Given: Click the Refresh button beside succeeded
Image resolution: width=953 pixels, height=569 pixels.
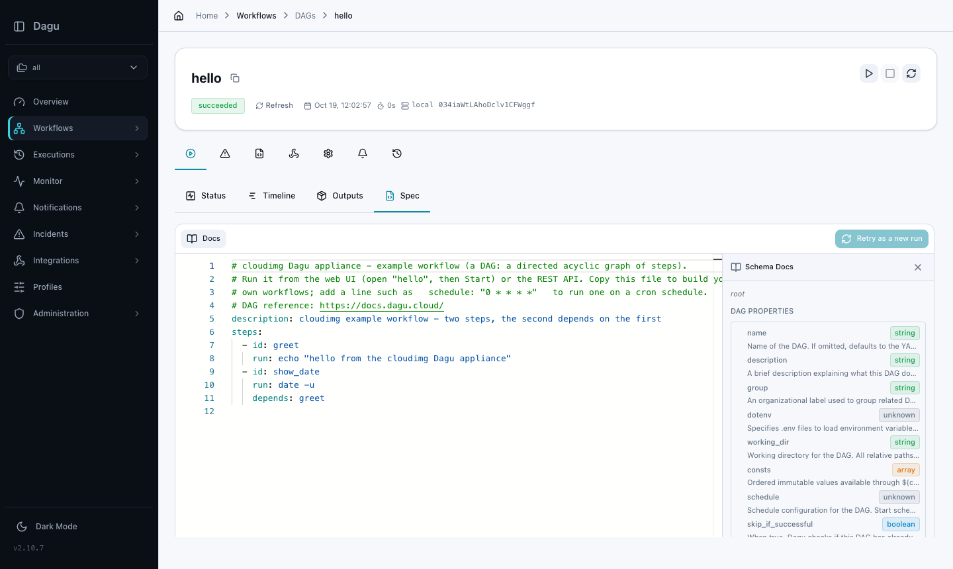Looking at the screenshot, I should 274,105.
